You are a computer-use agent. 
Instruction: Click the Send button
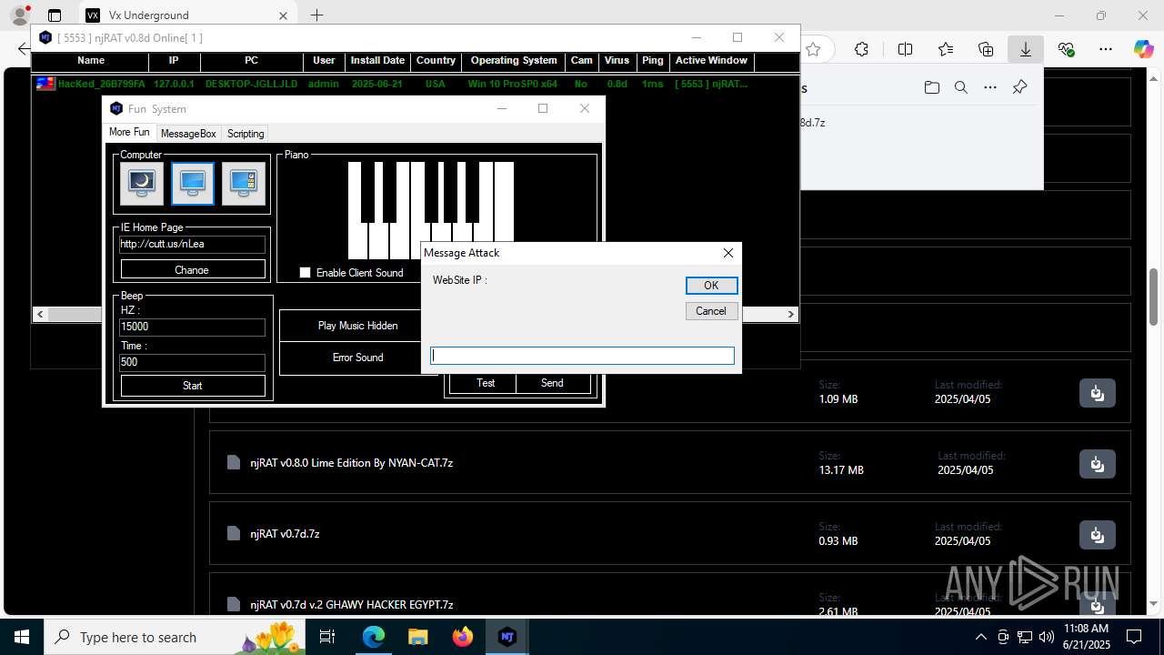pos(552,383)
